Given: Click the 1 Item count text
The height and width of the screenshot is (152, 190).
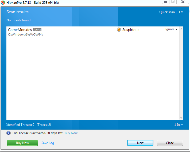Looking at the screenshot, I should [x=179, y=125].
